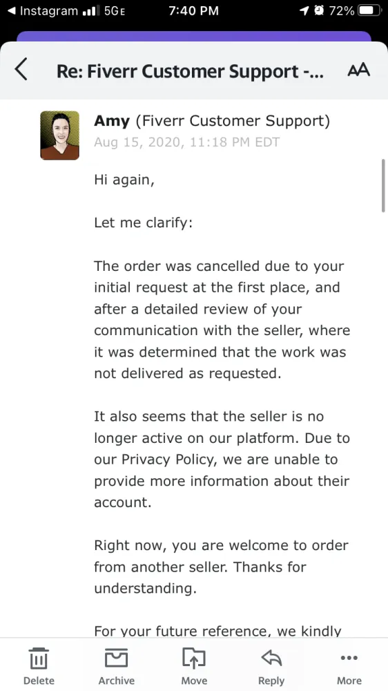
Task: Tap the email subject title in the header
Action: [190, 71]
